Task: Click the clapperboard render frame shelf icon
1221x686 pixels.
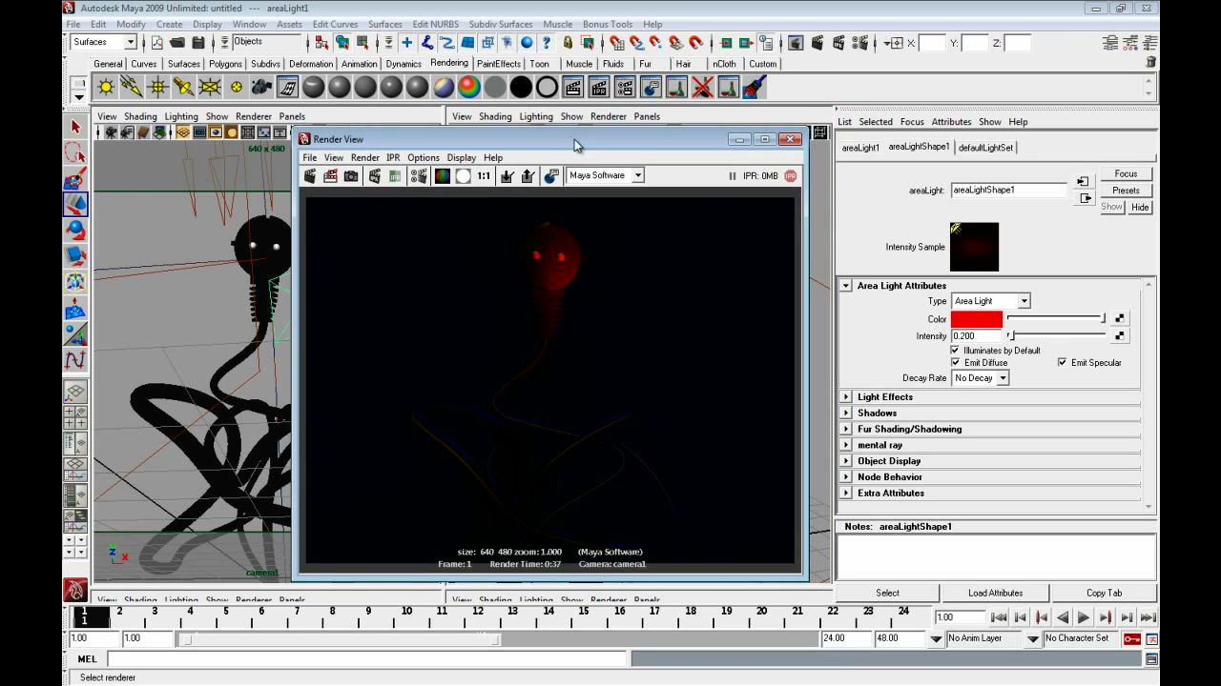Action: [x=573, y=88]
